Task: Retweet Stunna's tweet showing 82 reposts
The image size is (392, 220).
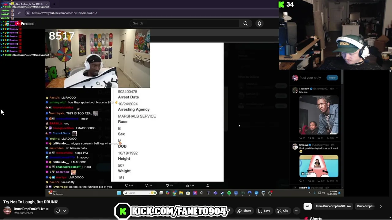Action: pyautogui.click(x=310, y=138)
